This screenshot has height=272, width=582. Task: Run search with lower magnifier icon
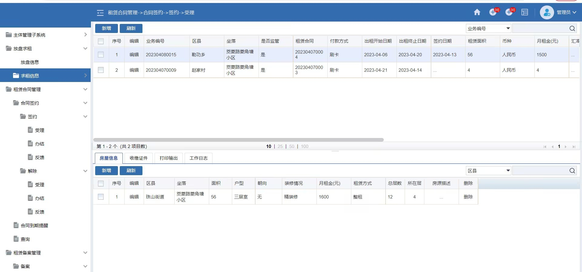pos(572,171)
